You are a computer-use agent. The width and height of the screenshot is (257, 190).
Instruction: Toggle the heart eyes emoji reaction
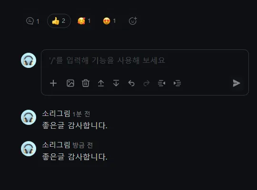coord(109,21)
